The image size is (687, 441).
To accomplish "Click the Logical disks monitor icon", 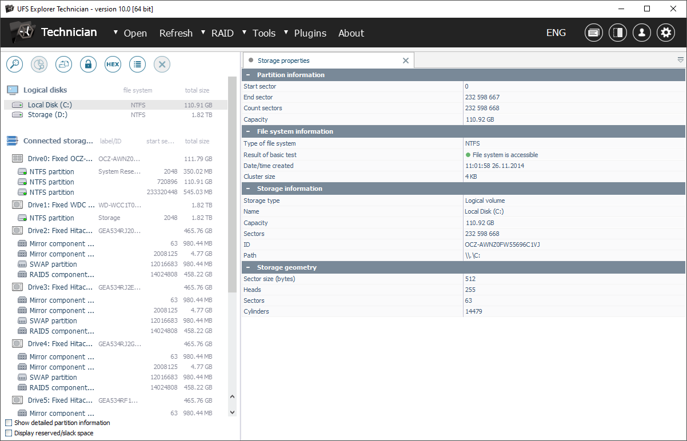I will [x=13, y=90].
